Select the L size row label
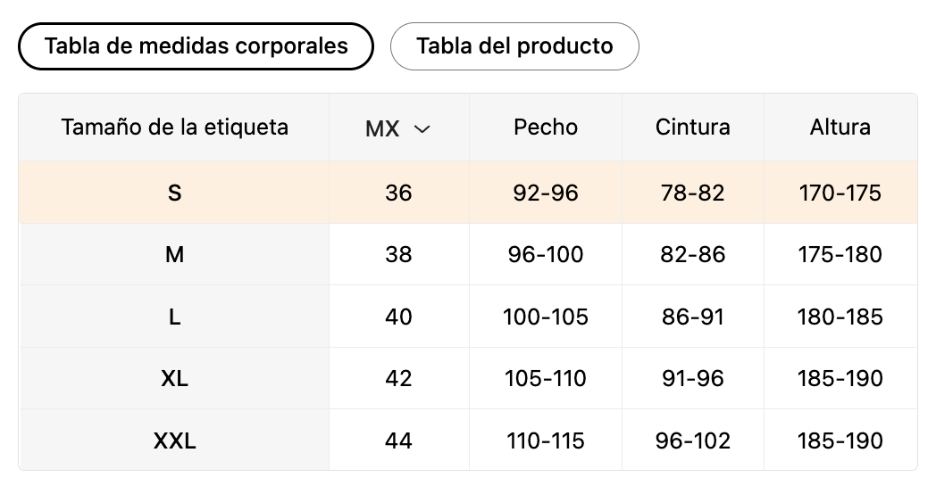Image resolution: width=936 pixels, height=494 pixels. coord(174,317)
